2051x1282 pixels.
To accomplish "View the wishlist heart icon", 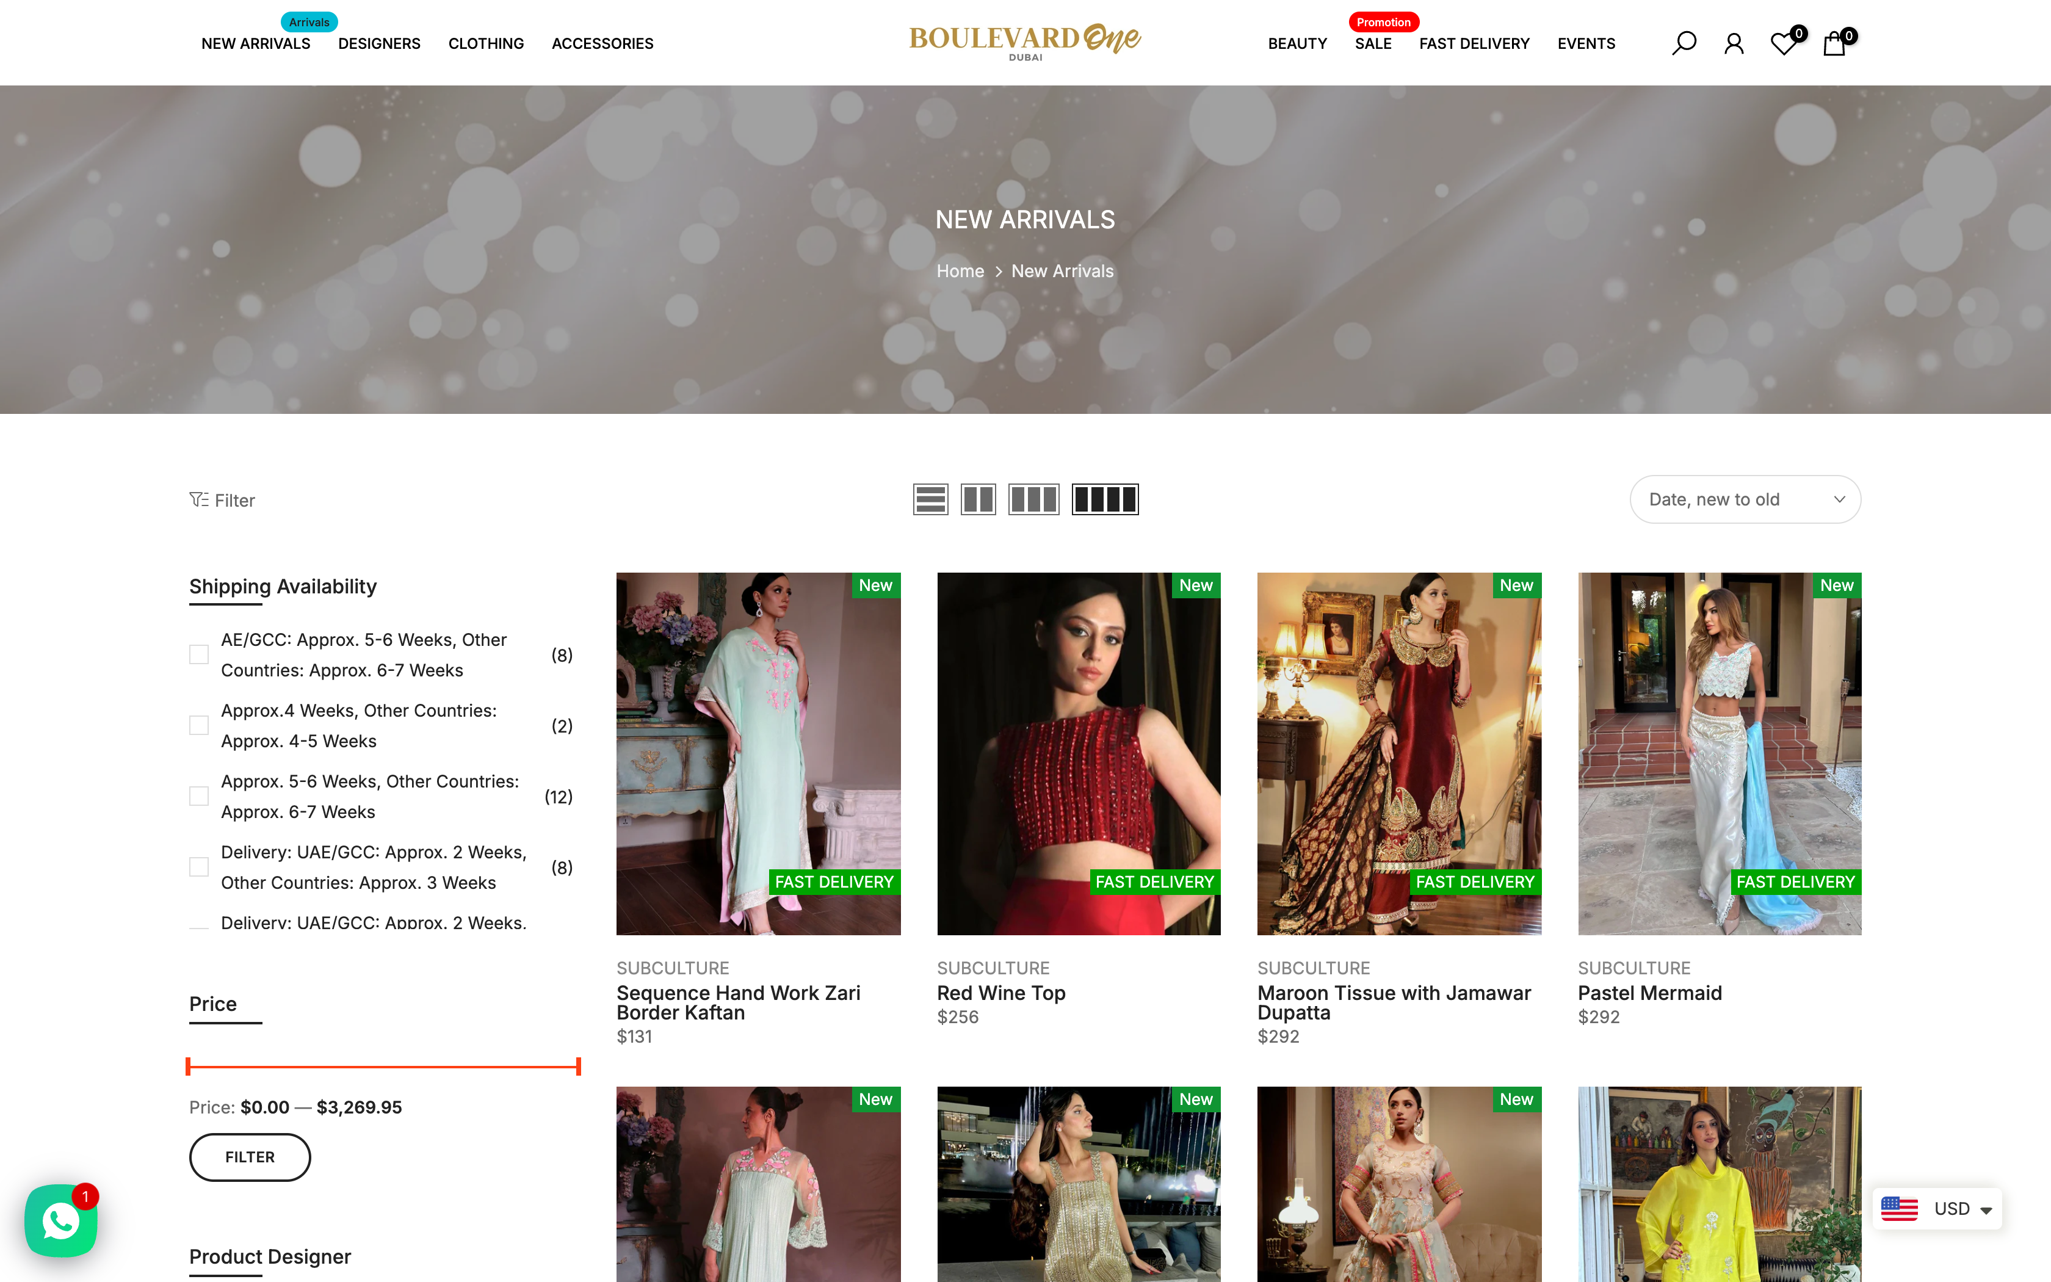I will 1783,42.
